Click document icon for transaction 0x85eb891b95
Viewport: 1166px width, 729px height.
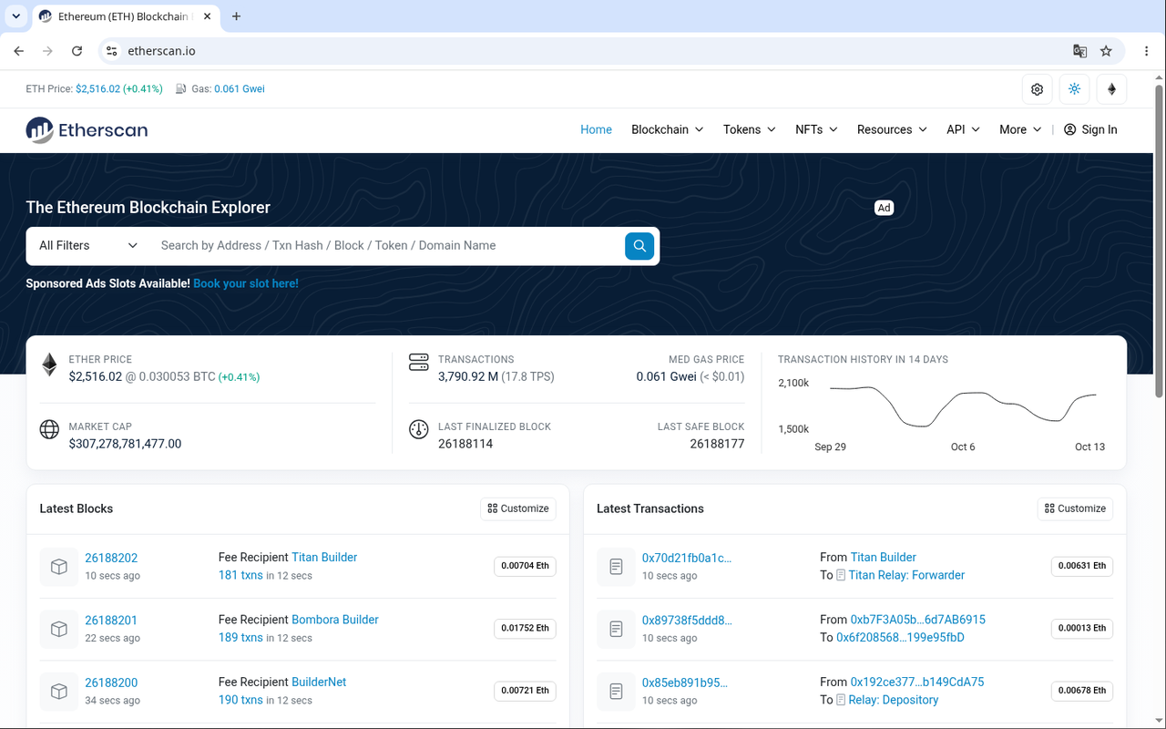coord(616,692)
